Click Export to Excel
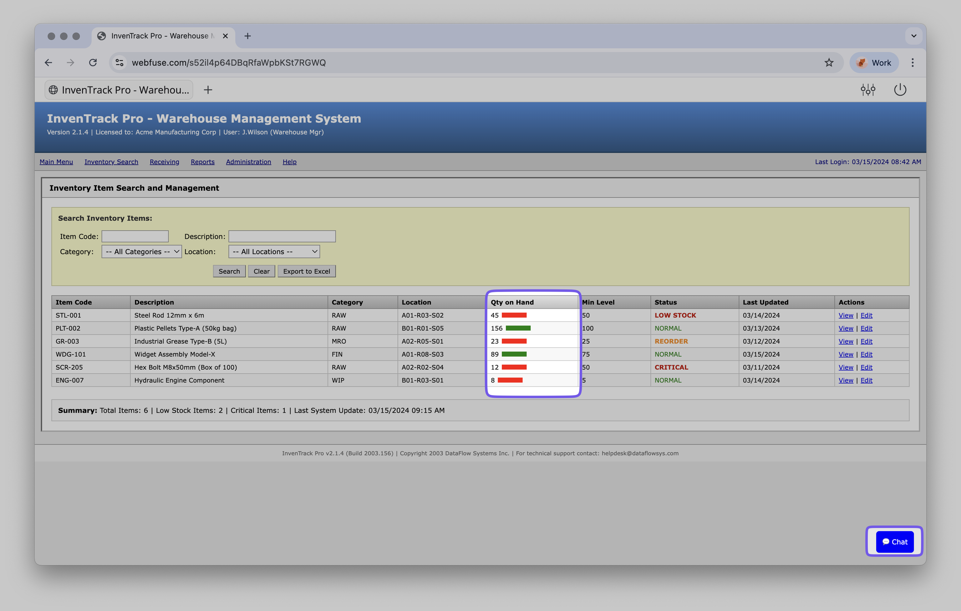961x611 pixels. (x=306, y=271)
